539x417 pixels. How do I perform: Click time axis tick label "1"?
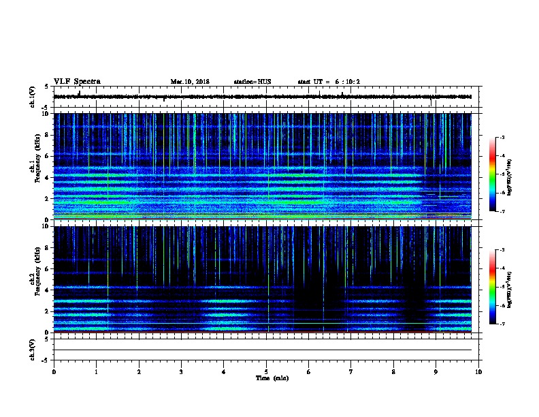point(96,372)
